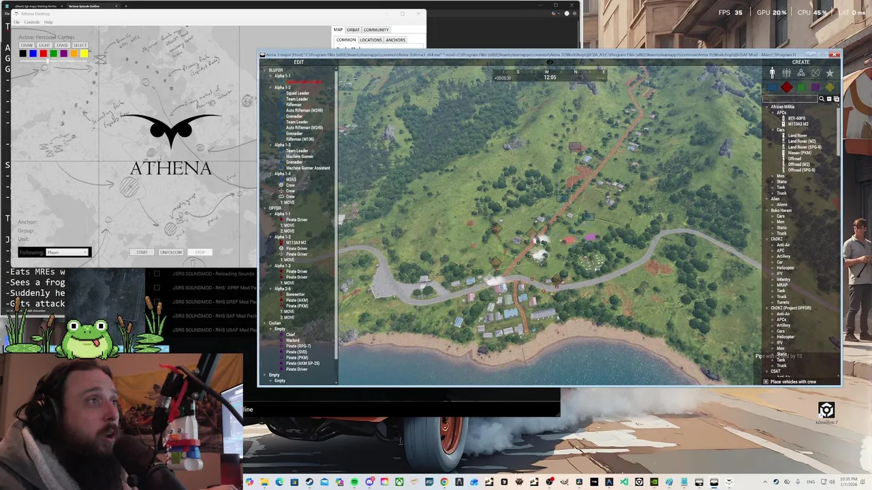Click the ERASE button in Athena
The height and width of the screenshot is (490, 872).
point(62,46)
